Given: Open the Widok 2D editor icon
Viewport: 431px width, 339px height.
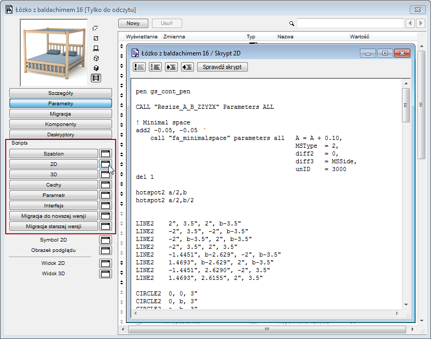Looking at the screenshot, I should click(x=105, y=263).
